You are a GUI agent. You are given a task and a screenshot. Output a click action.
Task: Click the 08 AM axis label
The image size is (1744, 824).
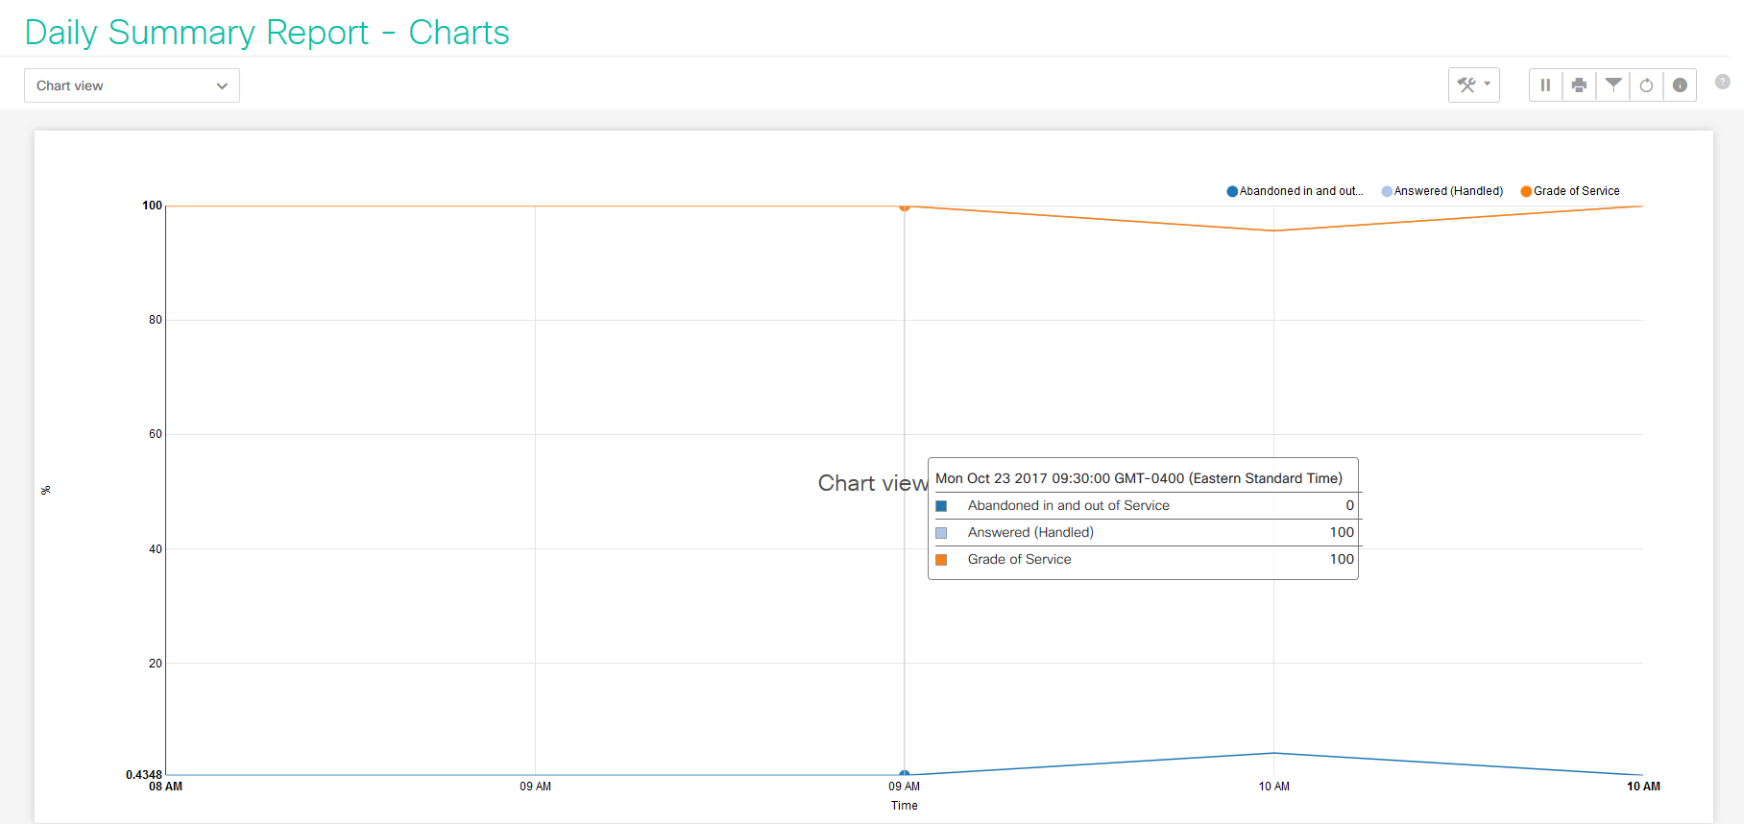click(165, 787)
